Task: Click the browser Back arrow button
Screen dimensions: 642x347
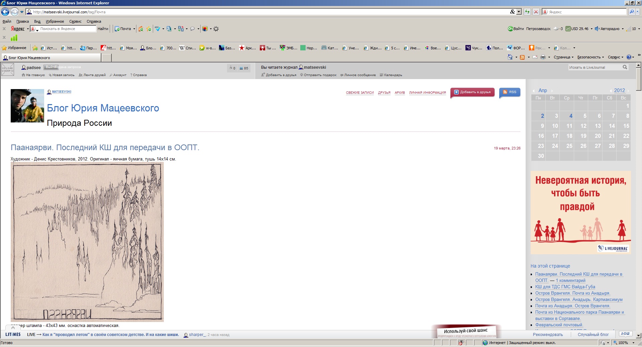Action: [x=5, y=12]
